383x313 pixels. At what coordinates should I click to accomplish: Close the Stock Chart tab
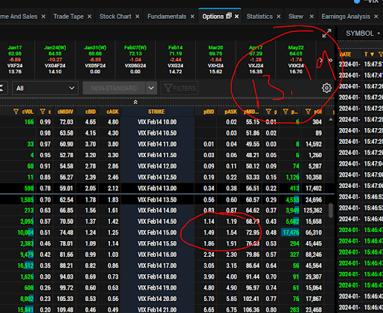(x=137, y=16)
